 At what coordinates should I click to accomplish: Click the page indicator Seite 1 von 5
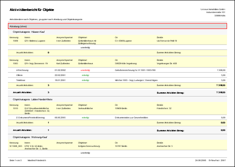[x=15, y=160]
